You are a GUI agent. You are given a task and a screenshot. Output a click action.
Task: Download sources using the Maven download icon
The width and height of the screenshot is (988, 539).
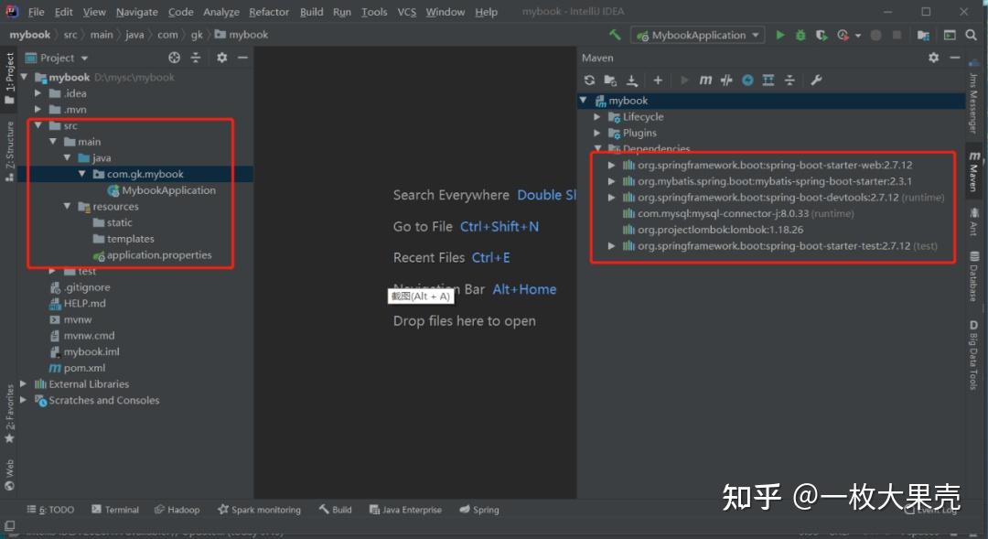(632, 80)
